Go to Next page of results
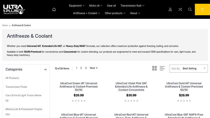210x118 pixels. (93, 68)
